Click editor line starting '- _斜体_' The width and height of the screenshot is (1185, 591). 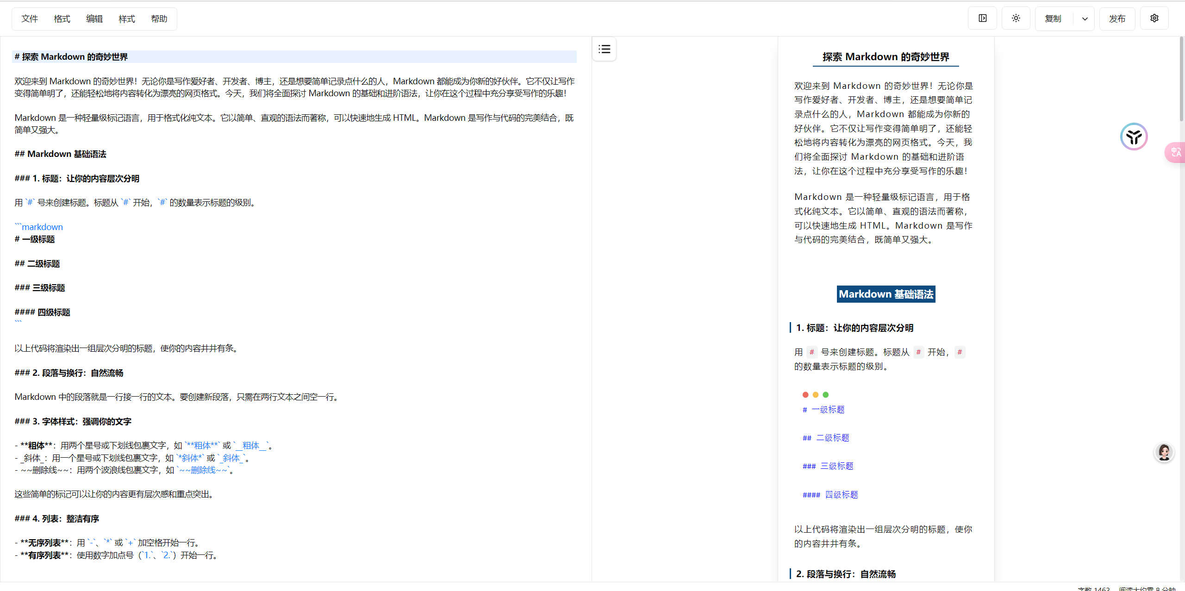pyautogui.click(x=133, y=458)
